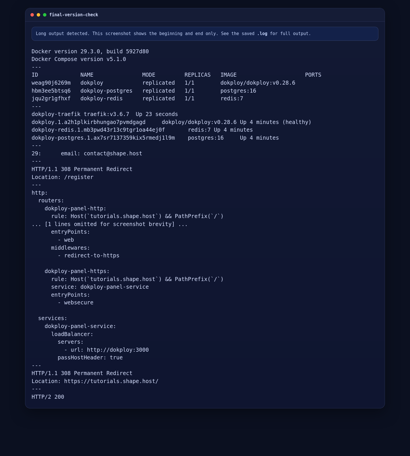Click the redis:7 image cell in table
This screenshot has width=410, height=456.
[232, 99]
